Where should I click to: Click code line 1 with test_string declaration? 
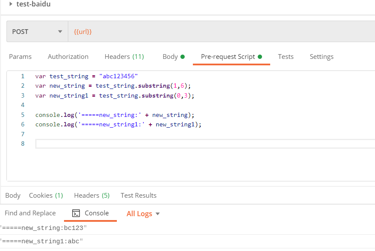[x=87, y=77]
